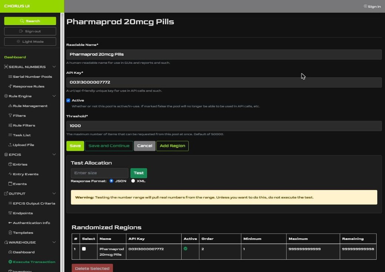Click the Rule Engine gear icon
Screen dimensions: 385x272
pos(6,96)
